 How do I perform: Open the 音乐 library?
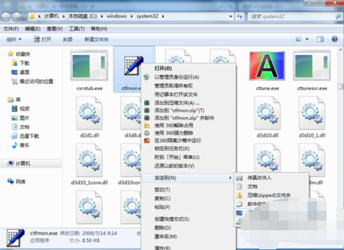coord(20,145)
